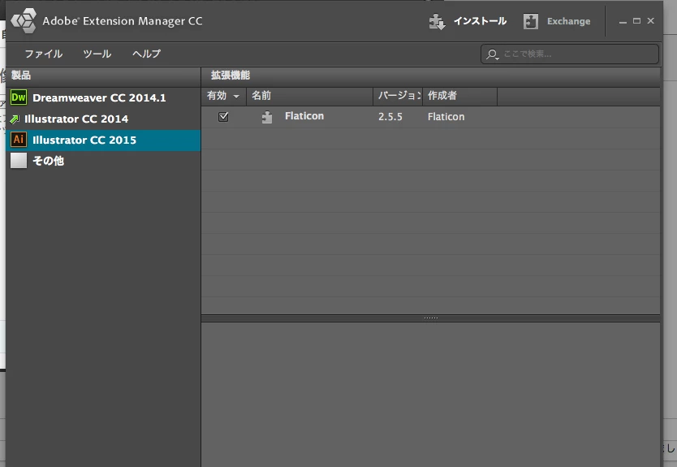Viewport: 677px width, 467px height.
Task: Click the Ai icon for Illustrator CC 2015
Action: [x=19, y=140]
